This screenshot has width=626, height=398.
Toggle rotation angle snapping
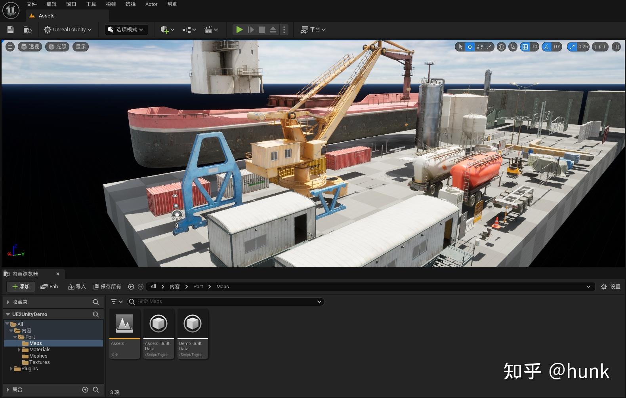[x=547, y=47]
